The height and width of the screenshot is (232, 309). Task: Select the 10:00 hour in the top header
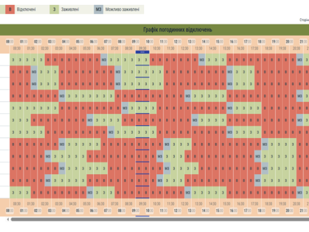pyautogui.click(x=150, y=41)
